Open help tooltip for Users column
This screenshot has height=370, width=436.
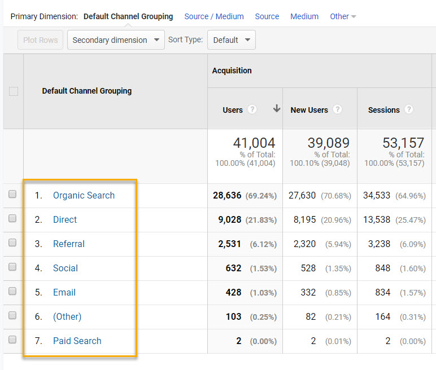coord(252,109)
